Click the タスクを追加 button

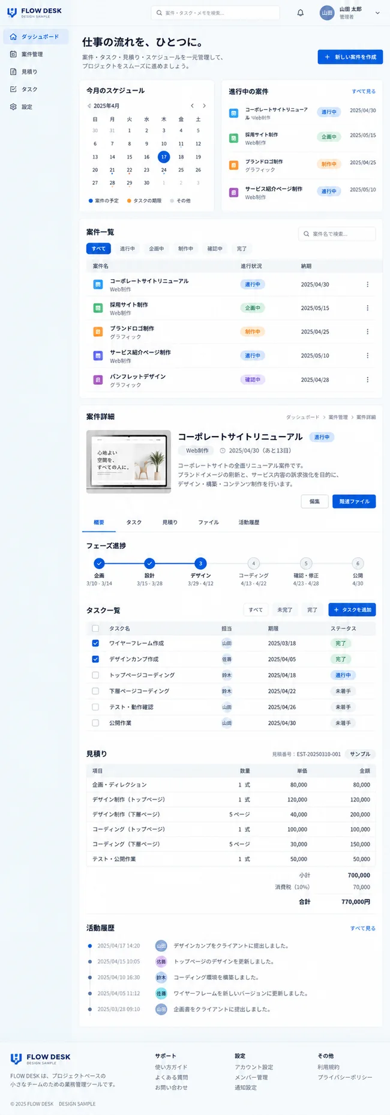click(x=352, y=609)
